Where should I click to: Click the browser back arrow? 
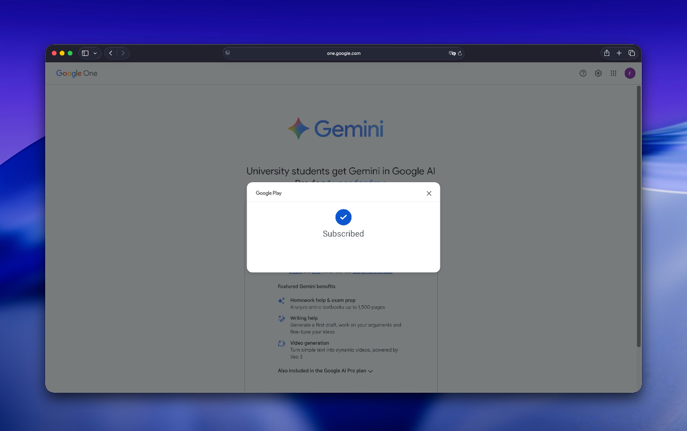[110, 53]
